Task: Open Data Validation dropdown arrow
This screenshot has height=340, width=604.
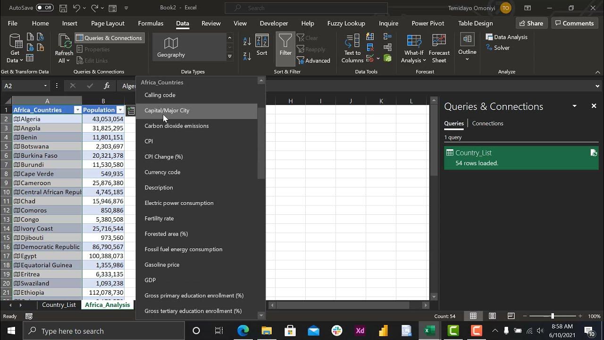Action: pos(378,59)
